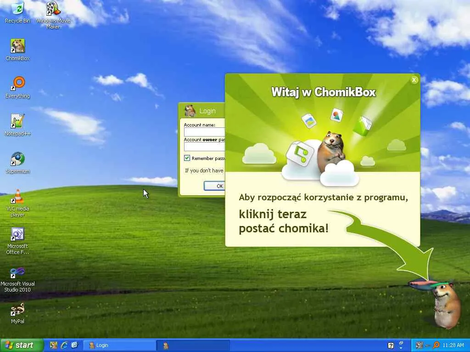Select the VLC media player icon

coord(18,203)
